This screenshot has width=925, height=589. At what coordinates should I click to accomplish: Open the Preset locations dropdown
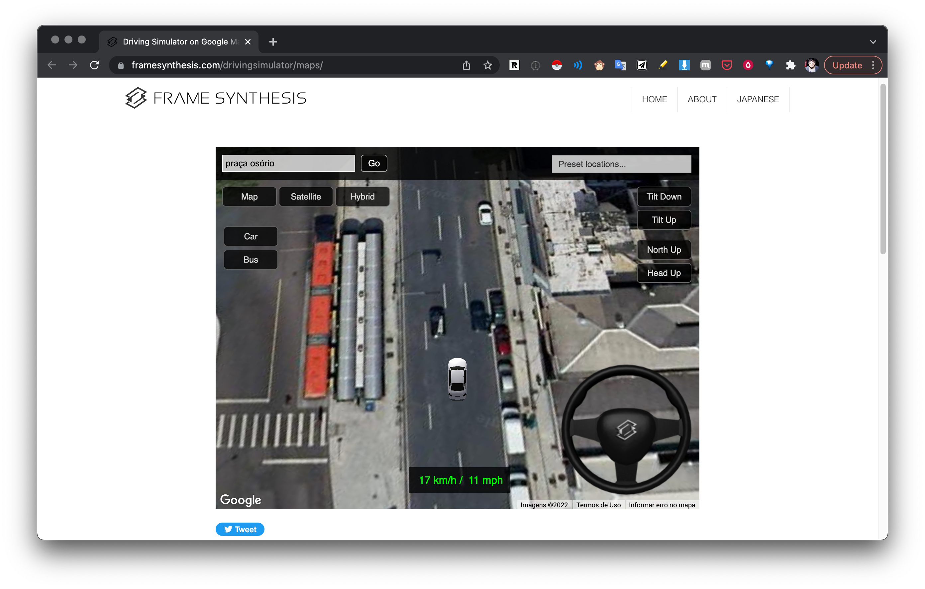point(621,164)
